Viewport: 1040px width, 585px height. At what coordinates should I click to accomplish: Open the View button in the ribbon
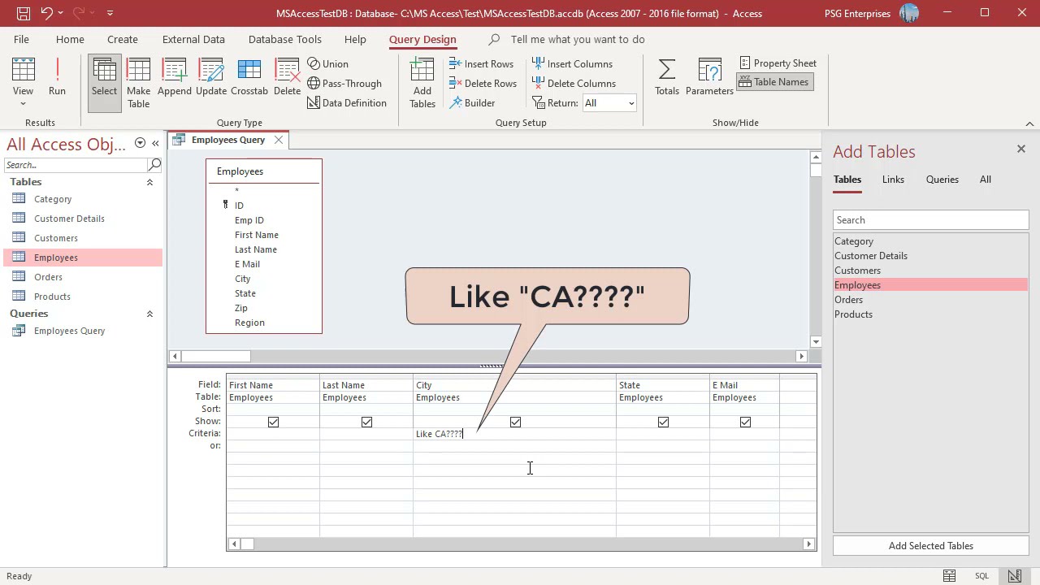click(x=23, y=83)
